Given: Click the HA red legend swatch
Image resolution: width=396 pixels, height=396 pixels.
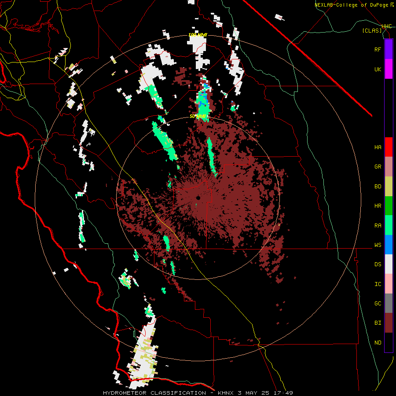Looking at the screenshot, I should (389, 147).
